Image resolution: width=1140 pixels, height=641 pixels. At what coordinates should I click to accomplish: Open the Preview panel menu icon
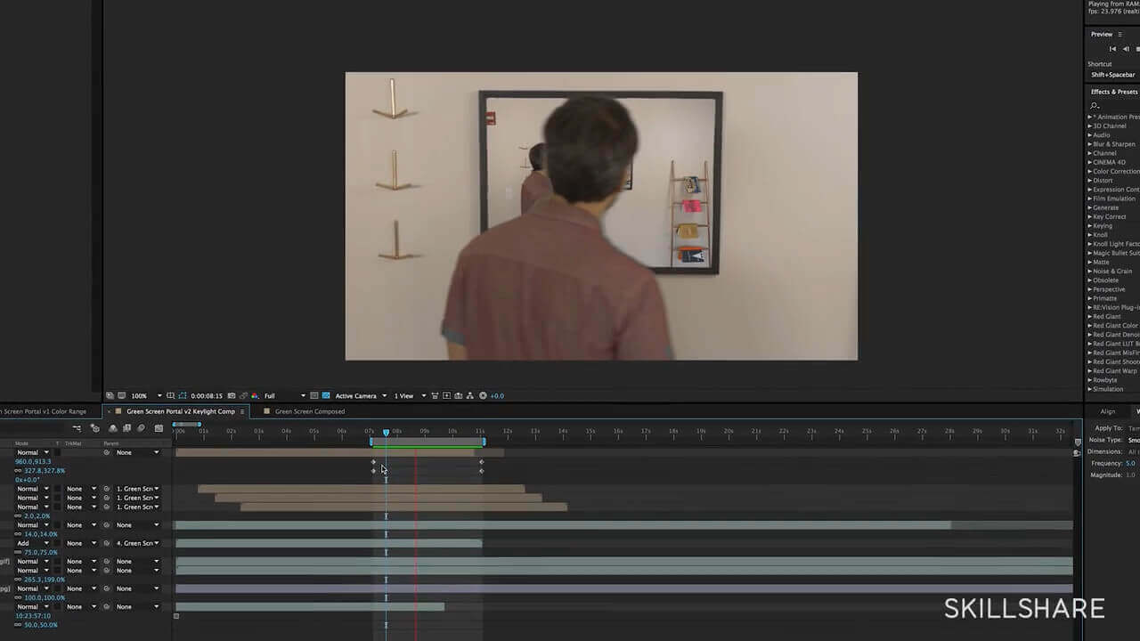pyautogui.click(x=1120, y=35)
